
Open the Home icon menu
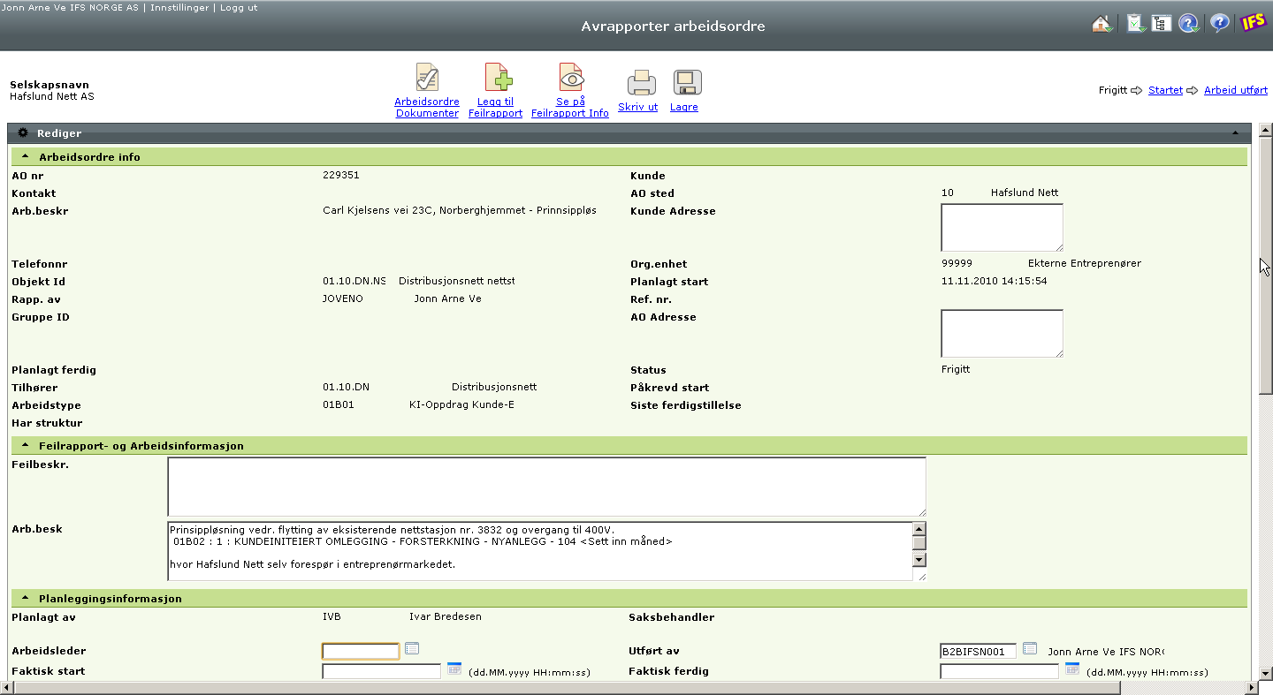(x=1102, y=24)
